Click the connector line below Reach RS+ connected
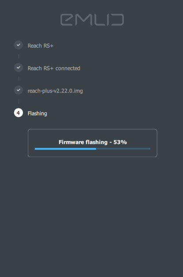The image size is (183, 277). [19, 79]
